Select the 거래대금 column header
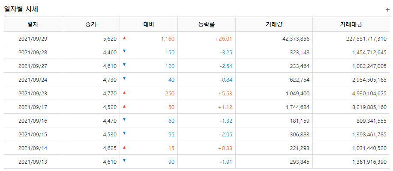393x171 pixels. (351, 24)
